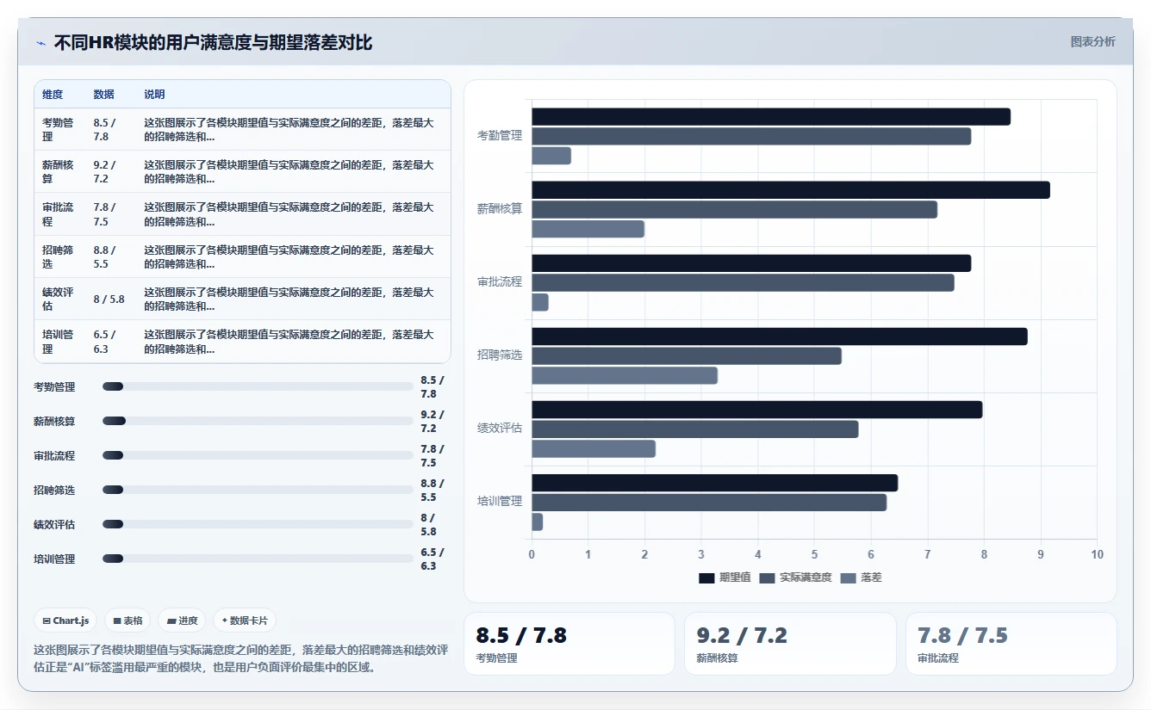Select the 表格 tag chip
Screen dimensions: 1151x710
pyautogui.click(x=128, y=620)
